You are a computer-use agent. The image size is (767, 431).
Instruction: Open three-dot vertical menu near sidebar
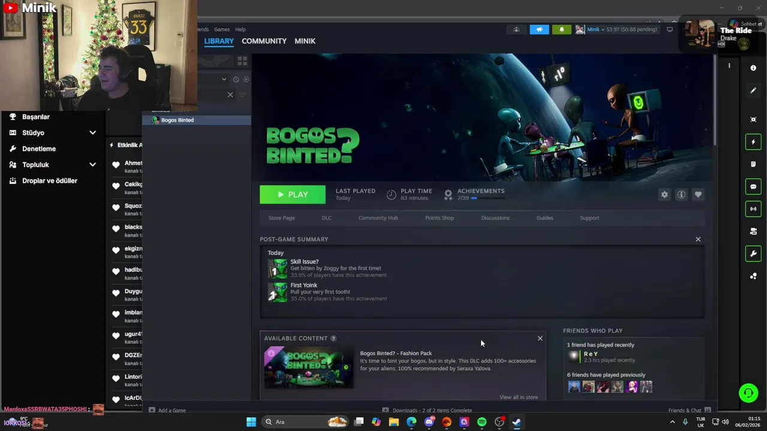tap(729, 66)
